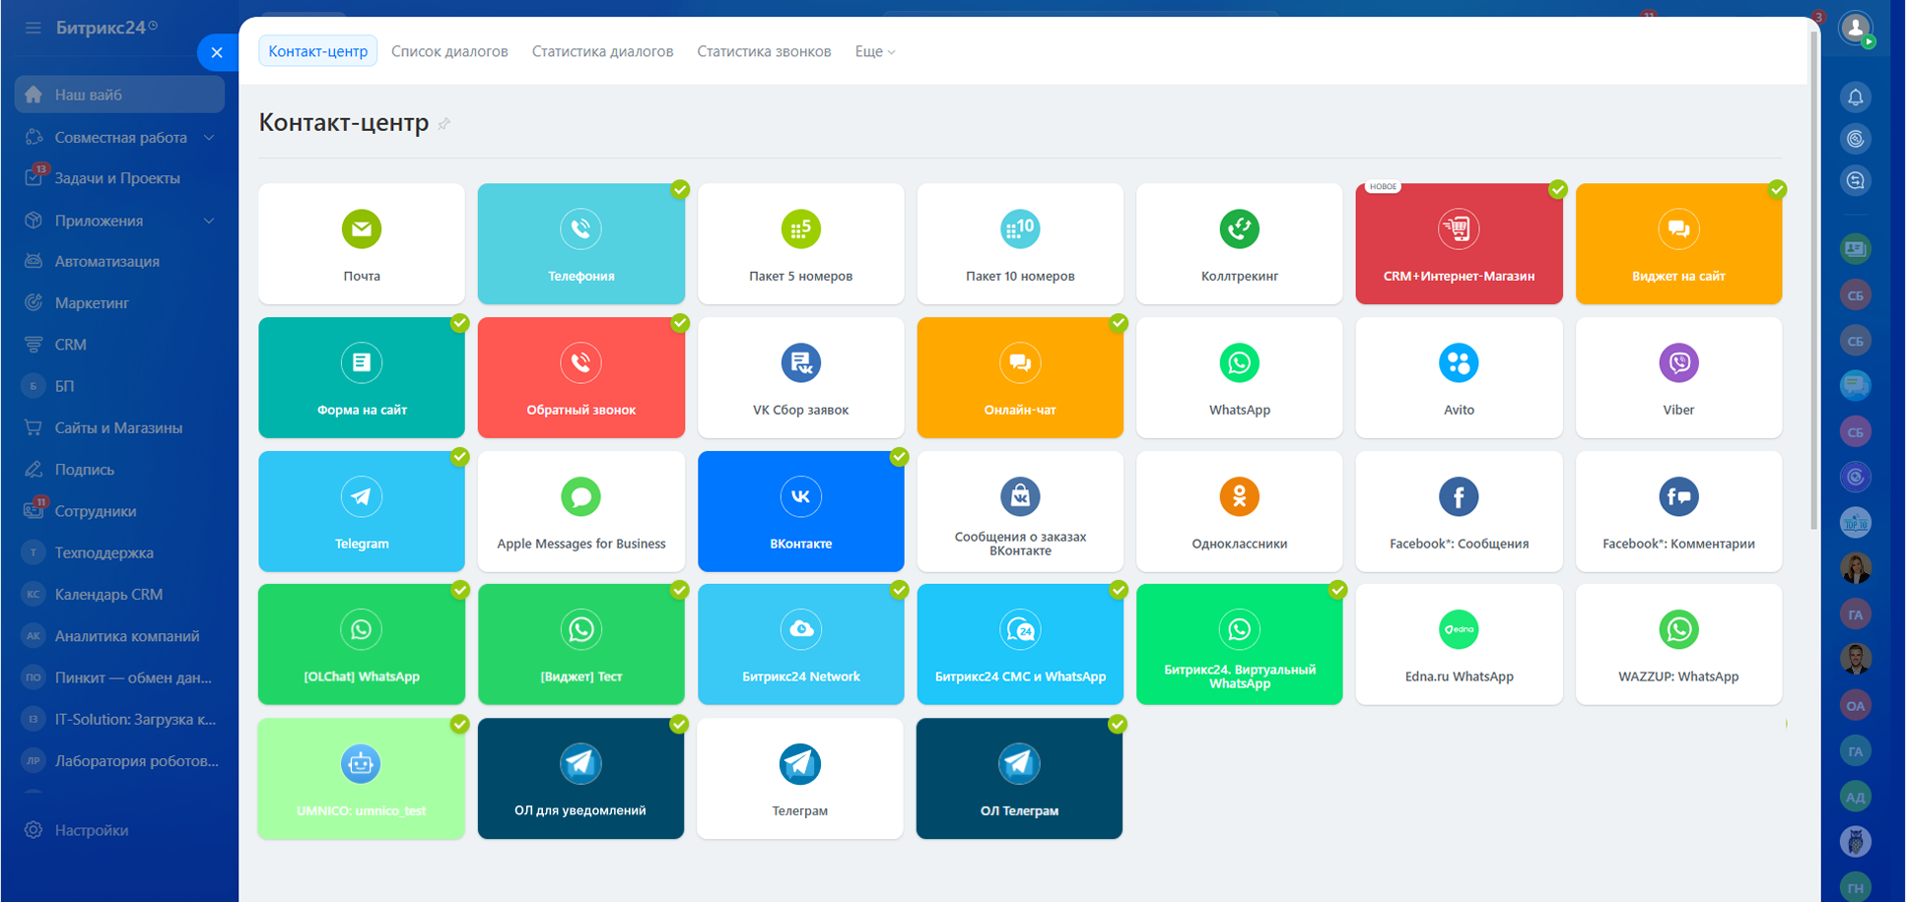This screenshot has height=902, width=1906.
Task: Open the Почта mail channel tile
Action: [x=362, y=243]
